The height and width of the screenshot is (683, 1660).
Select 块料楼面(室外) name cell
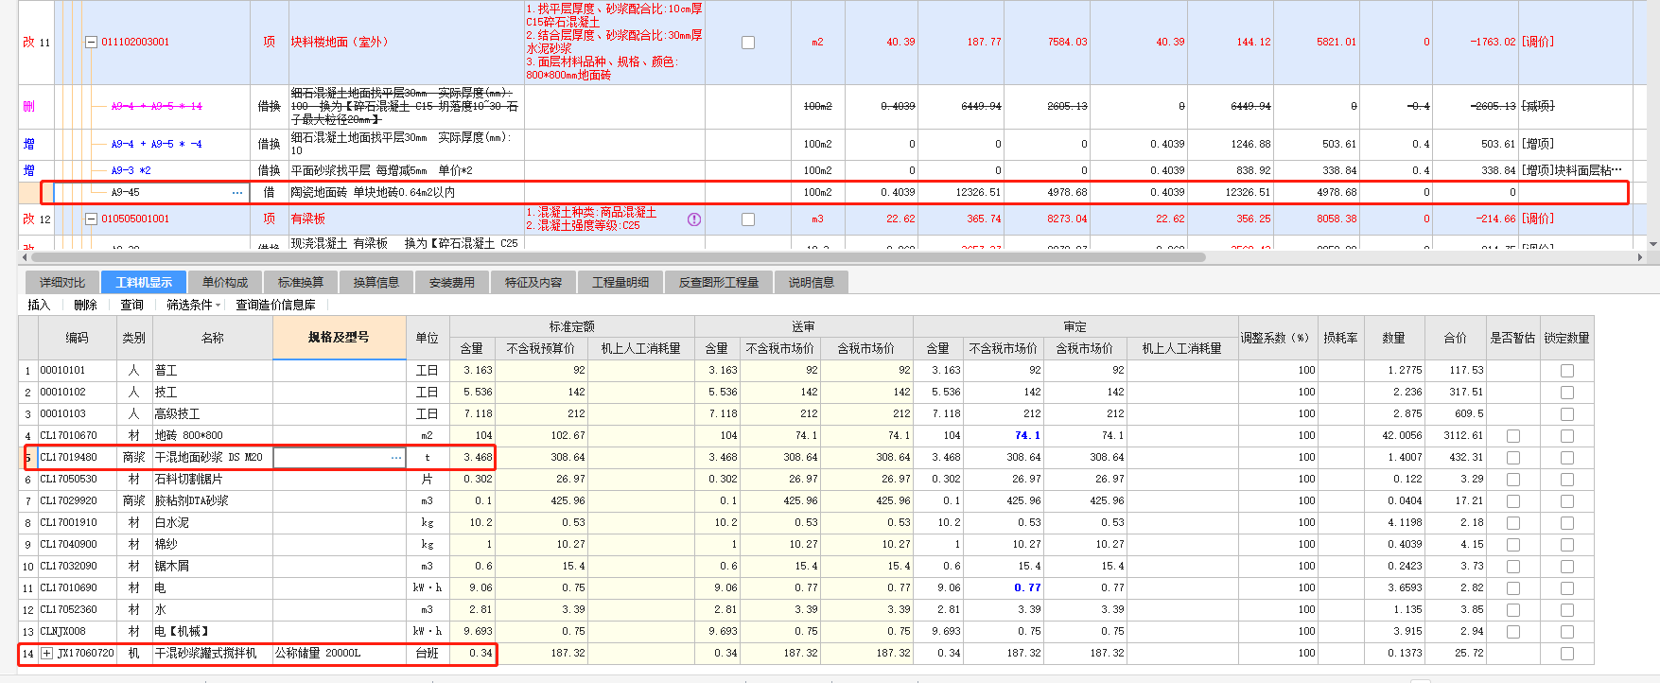406,43
